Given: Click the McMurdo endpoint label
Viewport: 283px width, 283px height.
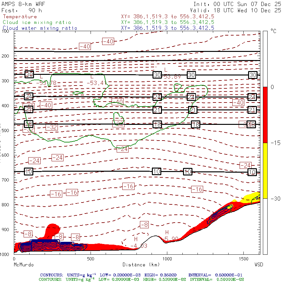Looking at the screenshot, I should click(x=24, y=265).
